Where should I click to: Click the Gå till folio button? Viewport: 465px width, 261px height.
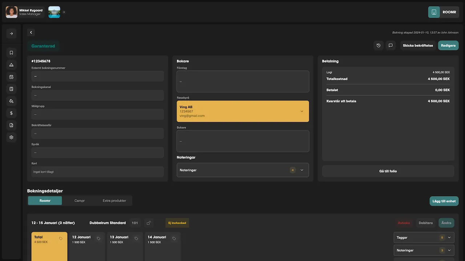click(388, 171)
